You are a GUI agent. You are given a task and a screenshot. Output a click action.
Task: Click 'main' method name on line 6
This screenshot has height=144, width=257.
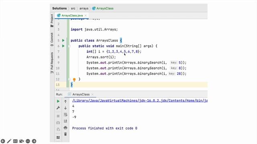click(x=120, y=46)
